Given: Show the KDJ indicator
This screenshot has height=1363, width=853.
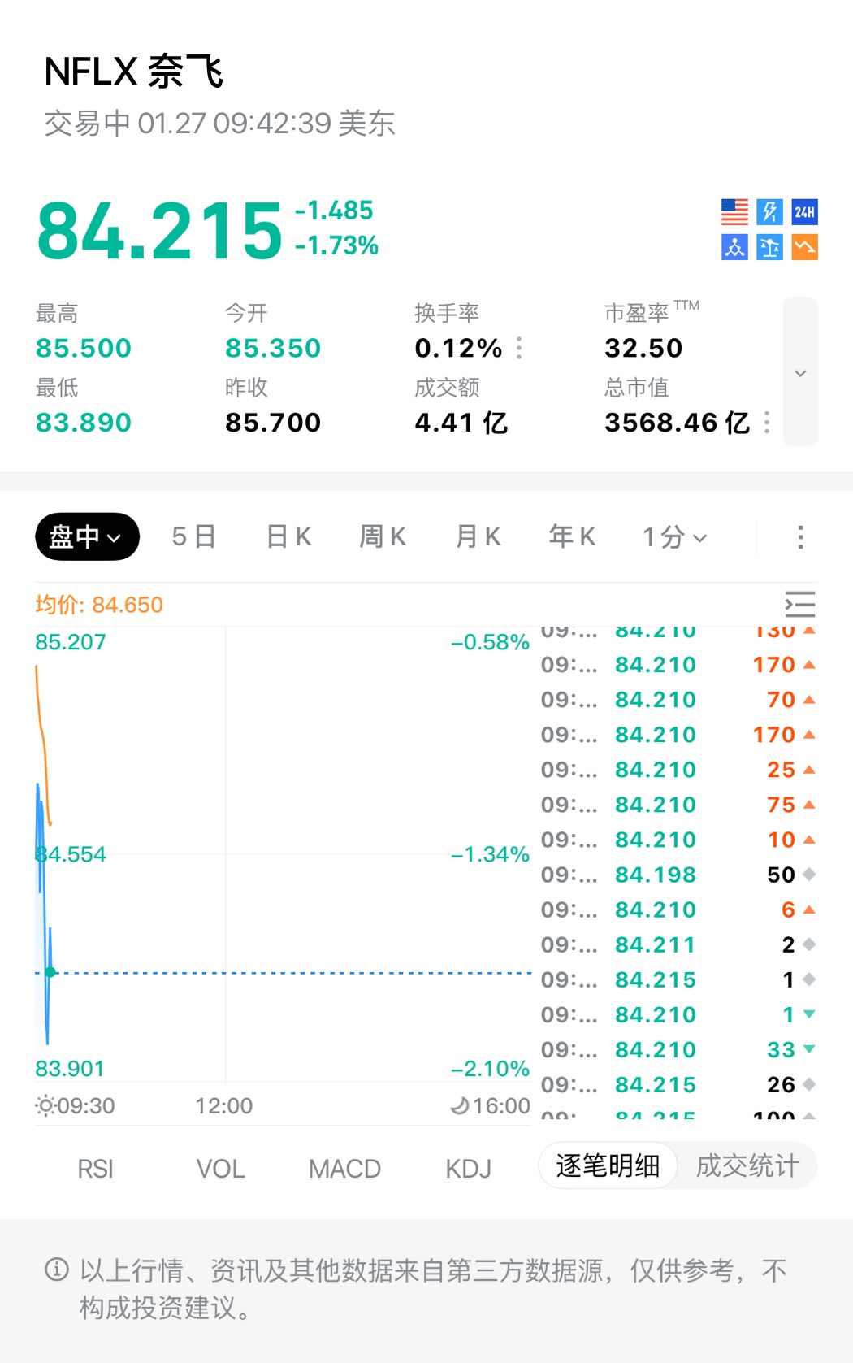Looking at the screenshot, I should [x=468, y=1169].
